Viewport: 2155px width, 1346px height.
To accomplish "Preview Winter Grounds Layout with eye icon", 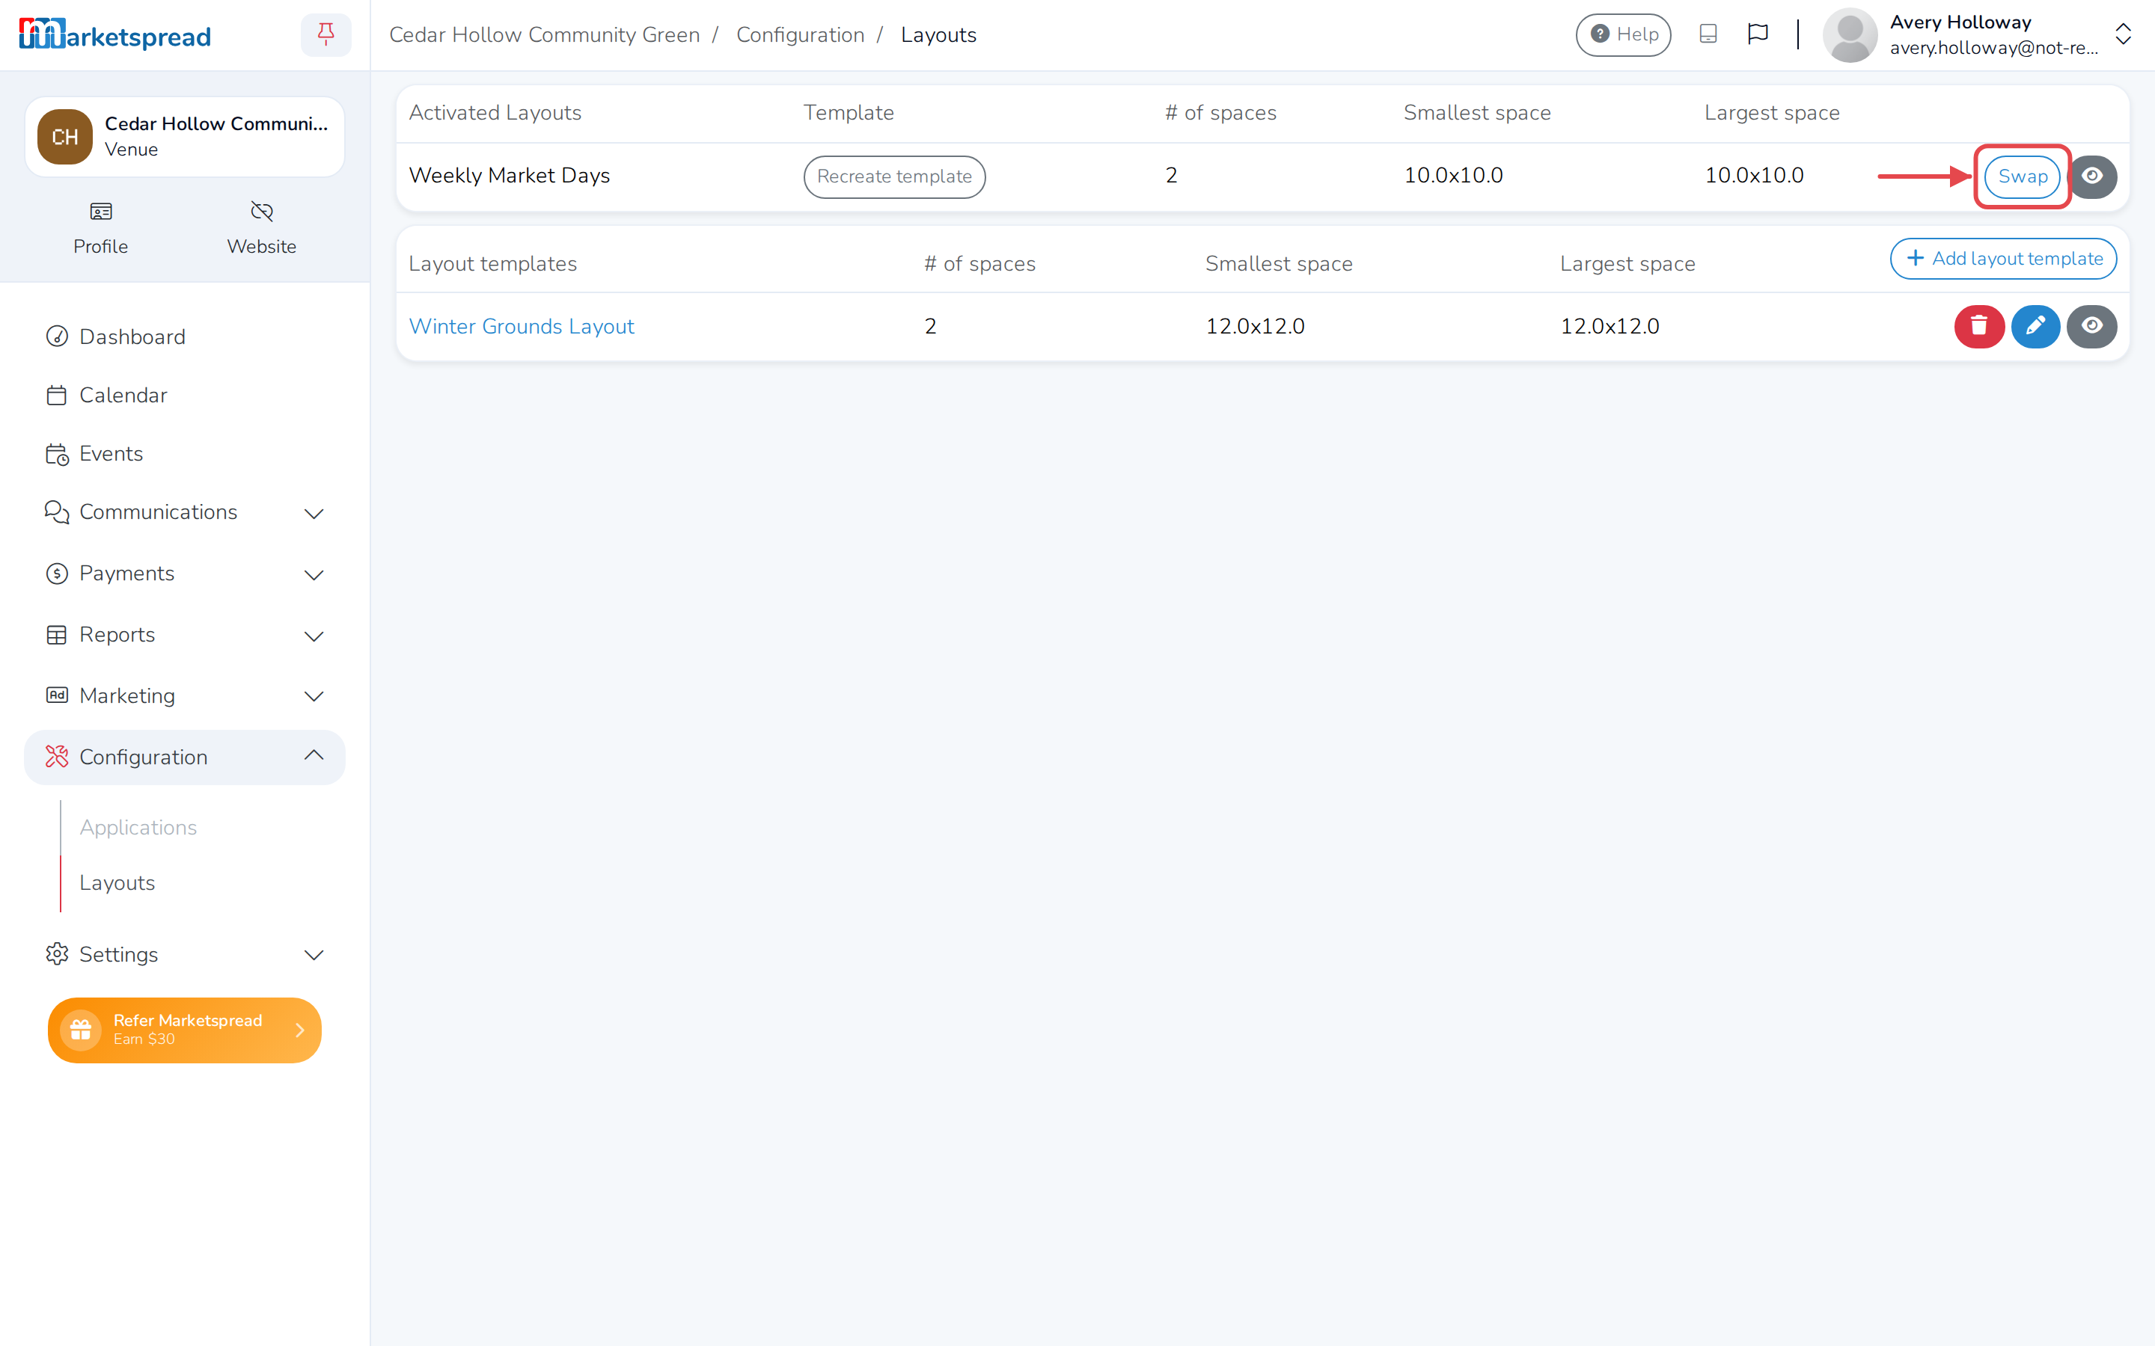I will (x=2092, y=326).
